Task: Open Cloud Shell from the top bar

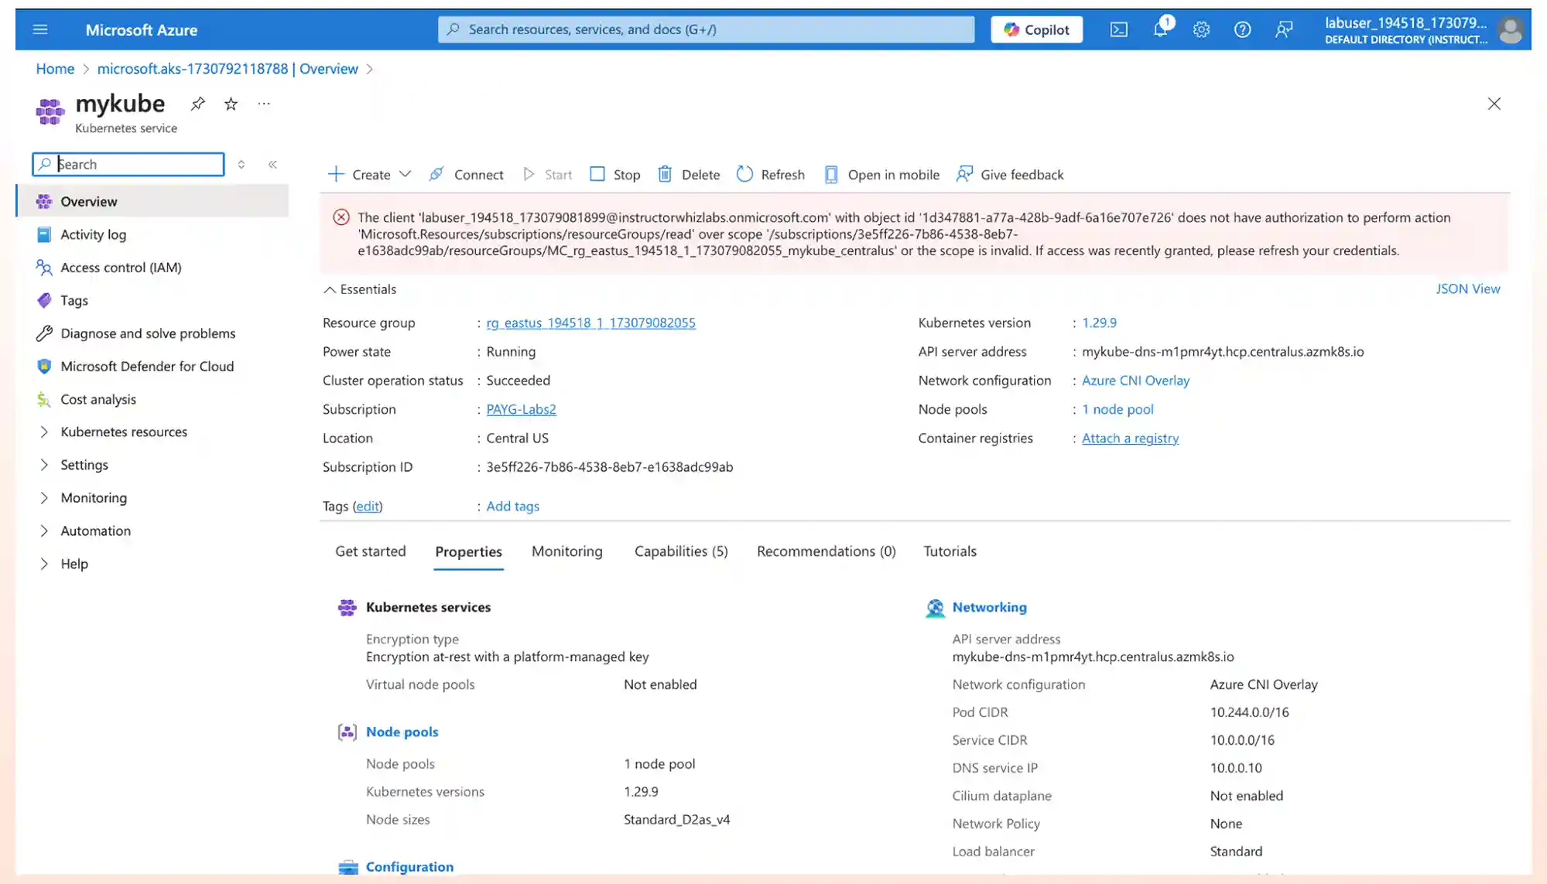Action: click(x=1118, y=29)
